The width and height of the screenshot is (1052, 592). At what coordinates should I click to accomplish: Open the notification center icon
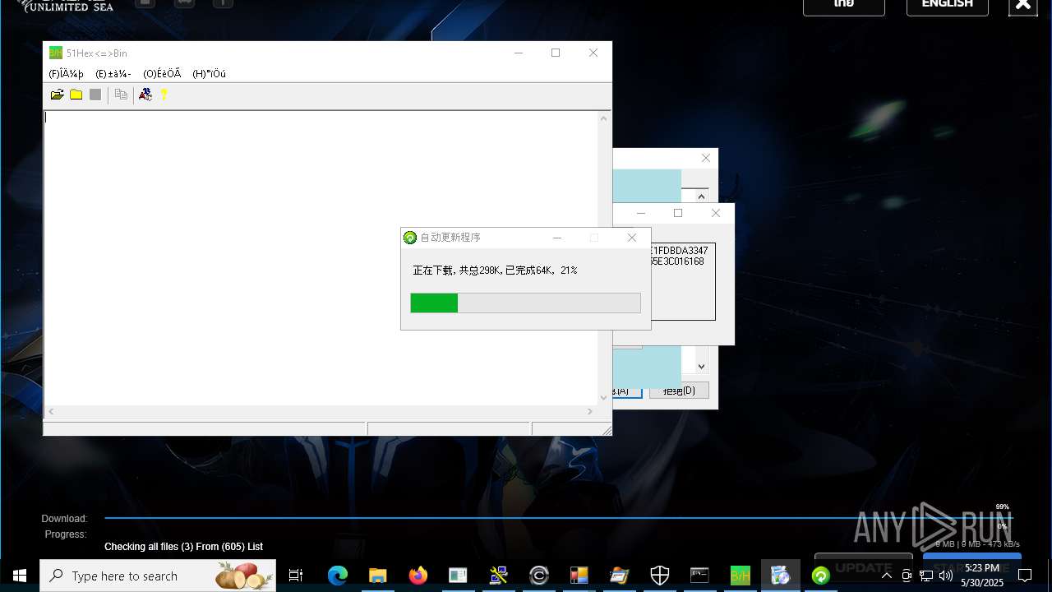pyautogui.click(x=1024, y=576)
